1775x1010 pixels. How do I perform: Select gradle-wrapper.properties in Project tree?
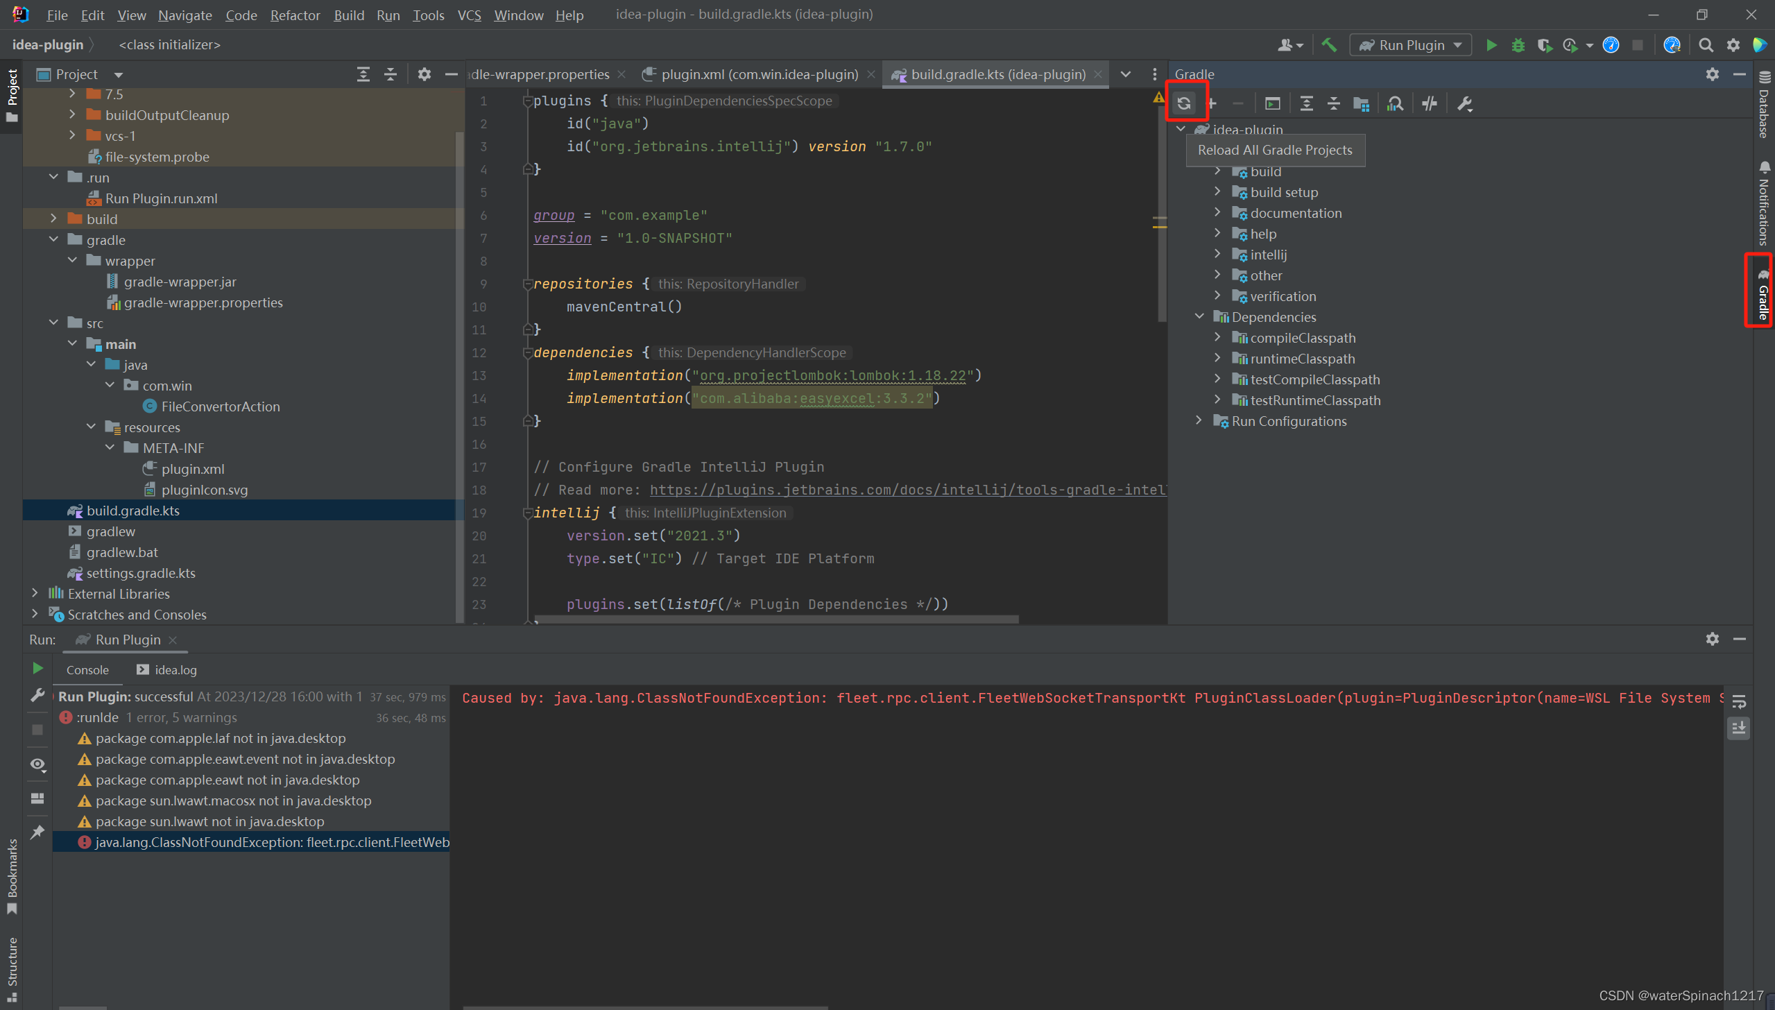(x=203, y=302)
